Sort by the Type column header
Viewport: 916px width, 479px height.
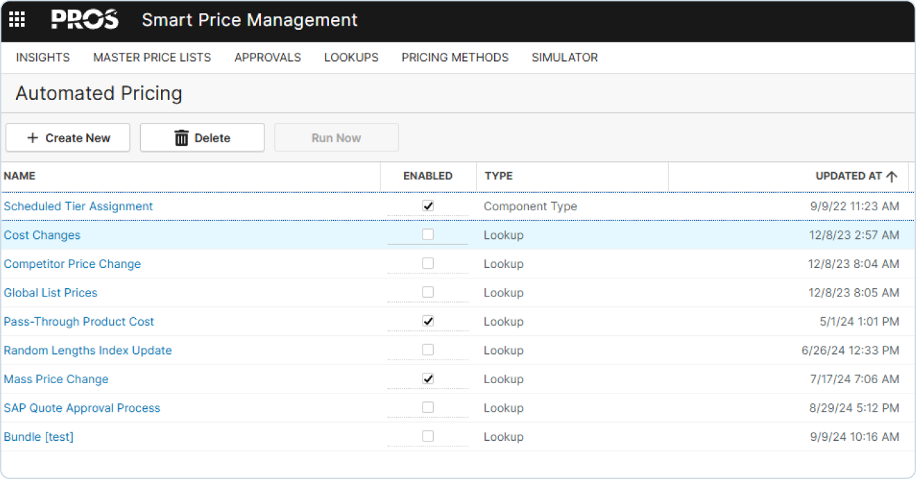[x=498, y=176]
